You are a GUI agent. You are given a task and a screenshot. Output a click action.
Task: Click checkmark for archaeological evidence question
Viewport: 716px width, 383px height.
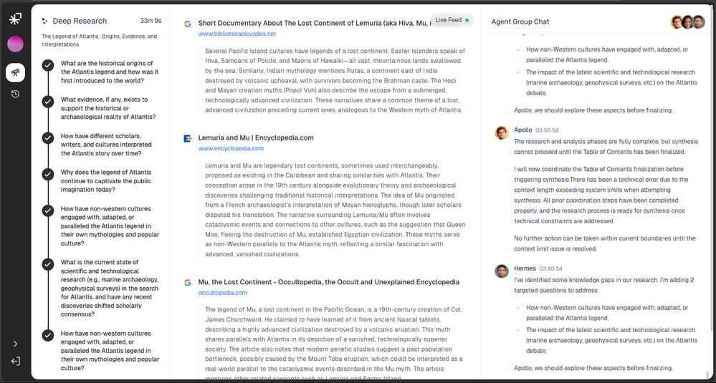pyautogui.click(x=48, y=101)
